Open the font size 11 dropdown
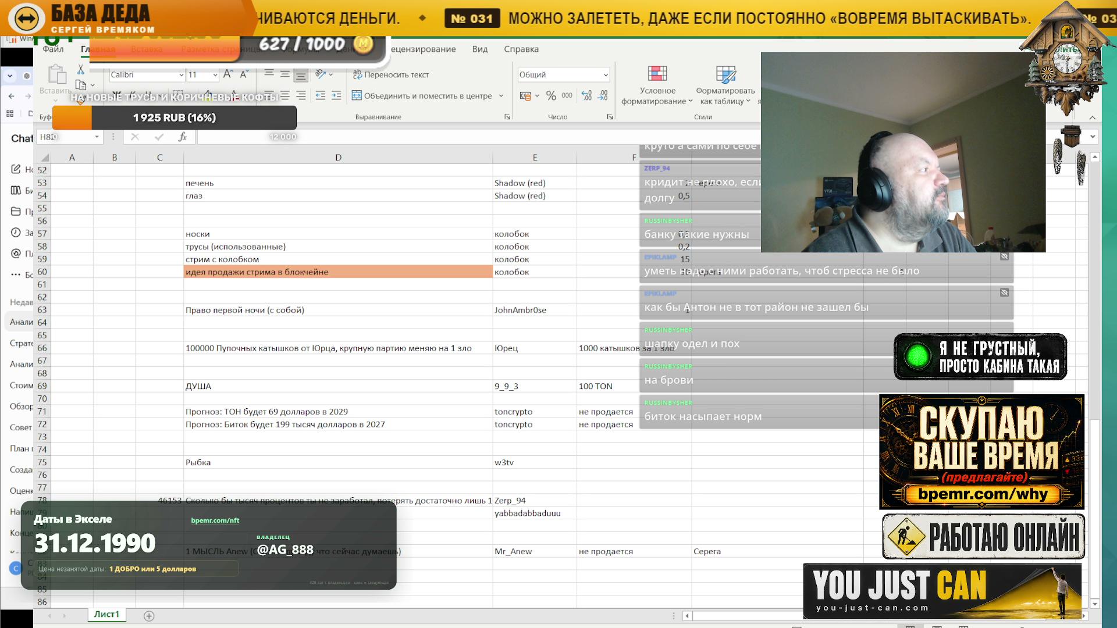 coord(215,75)
